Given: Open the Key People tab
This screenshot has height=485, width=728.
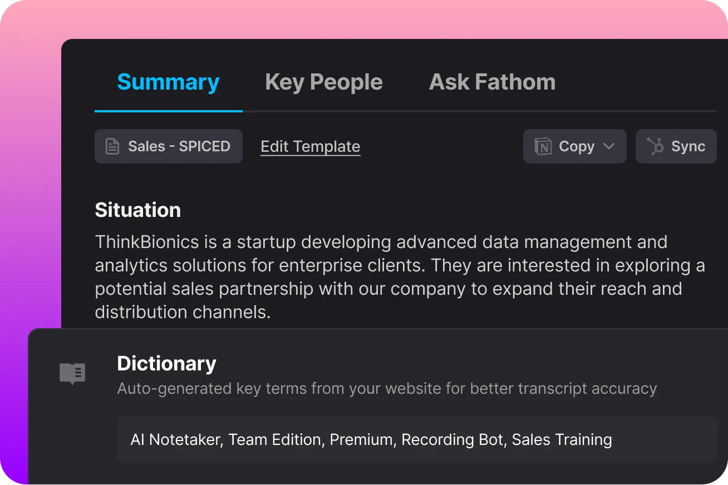Looking at the screenshot, I should tap(324, 82).
